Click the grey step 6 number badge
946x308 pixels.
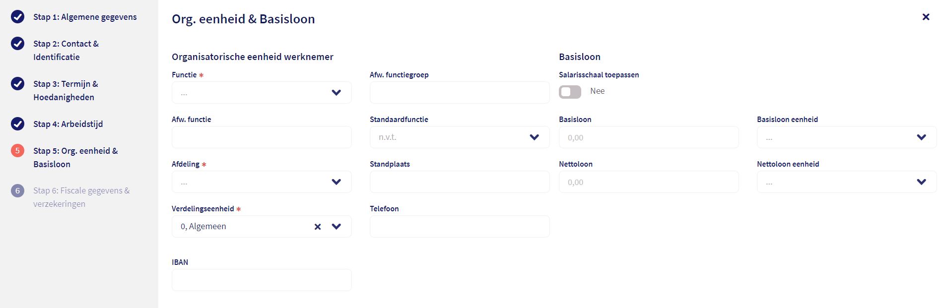tap(17, 190)
